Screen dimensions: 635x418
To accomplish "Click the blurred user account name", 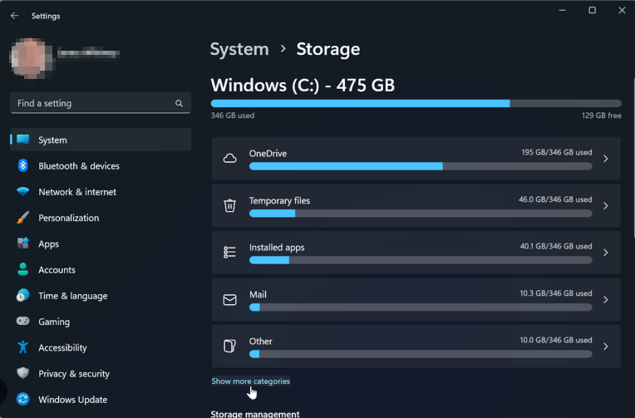I will pyautogui.click(x=88, y=53).
